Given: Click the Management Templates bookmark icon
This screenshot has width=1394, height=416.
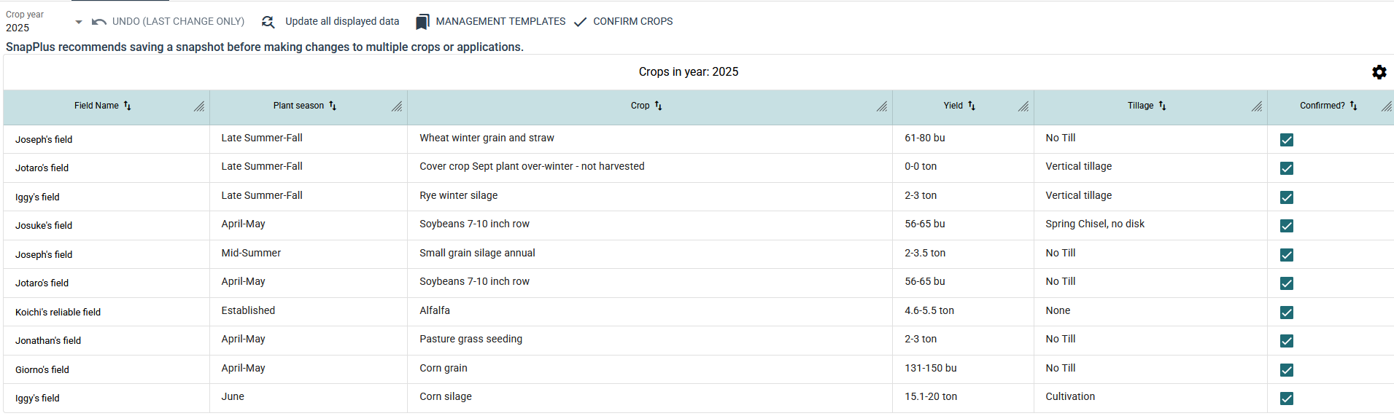Looking at the screenshot, I should 422,22.
